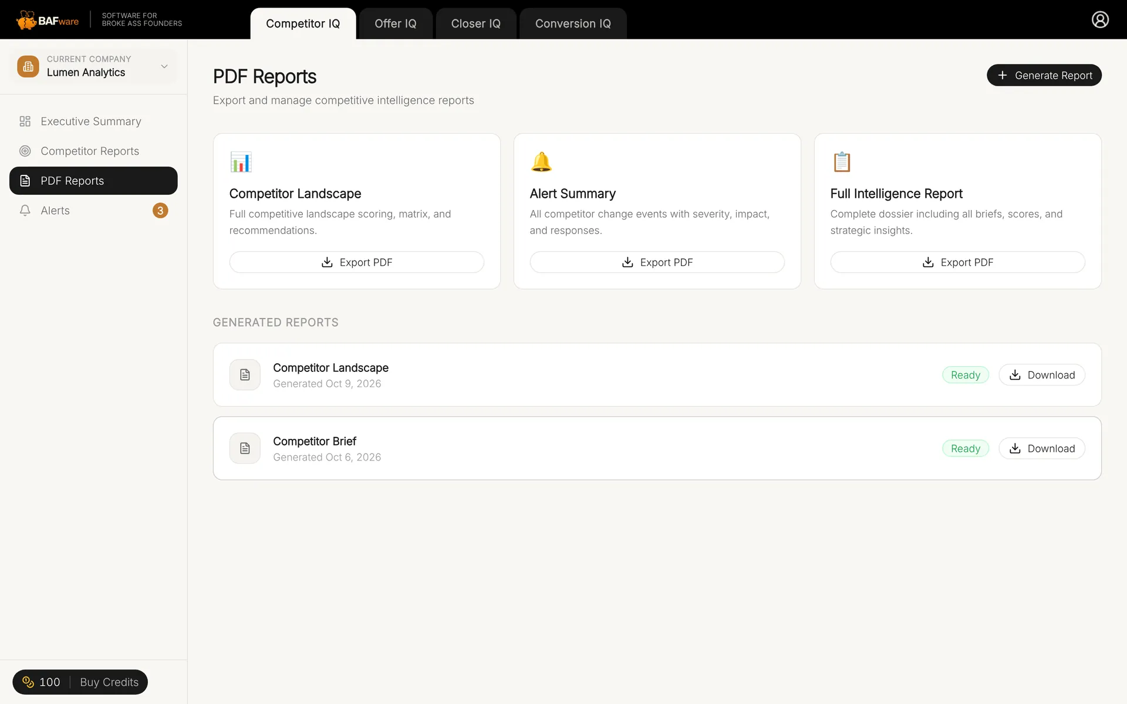Image resolution: width=1127 pixels, height=704 pixels.
Task: Click the 'Generated Oct 6, 2026' date text
Action: pos(327,457)
